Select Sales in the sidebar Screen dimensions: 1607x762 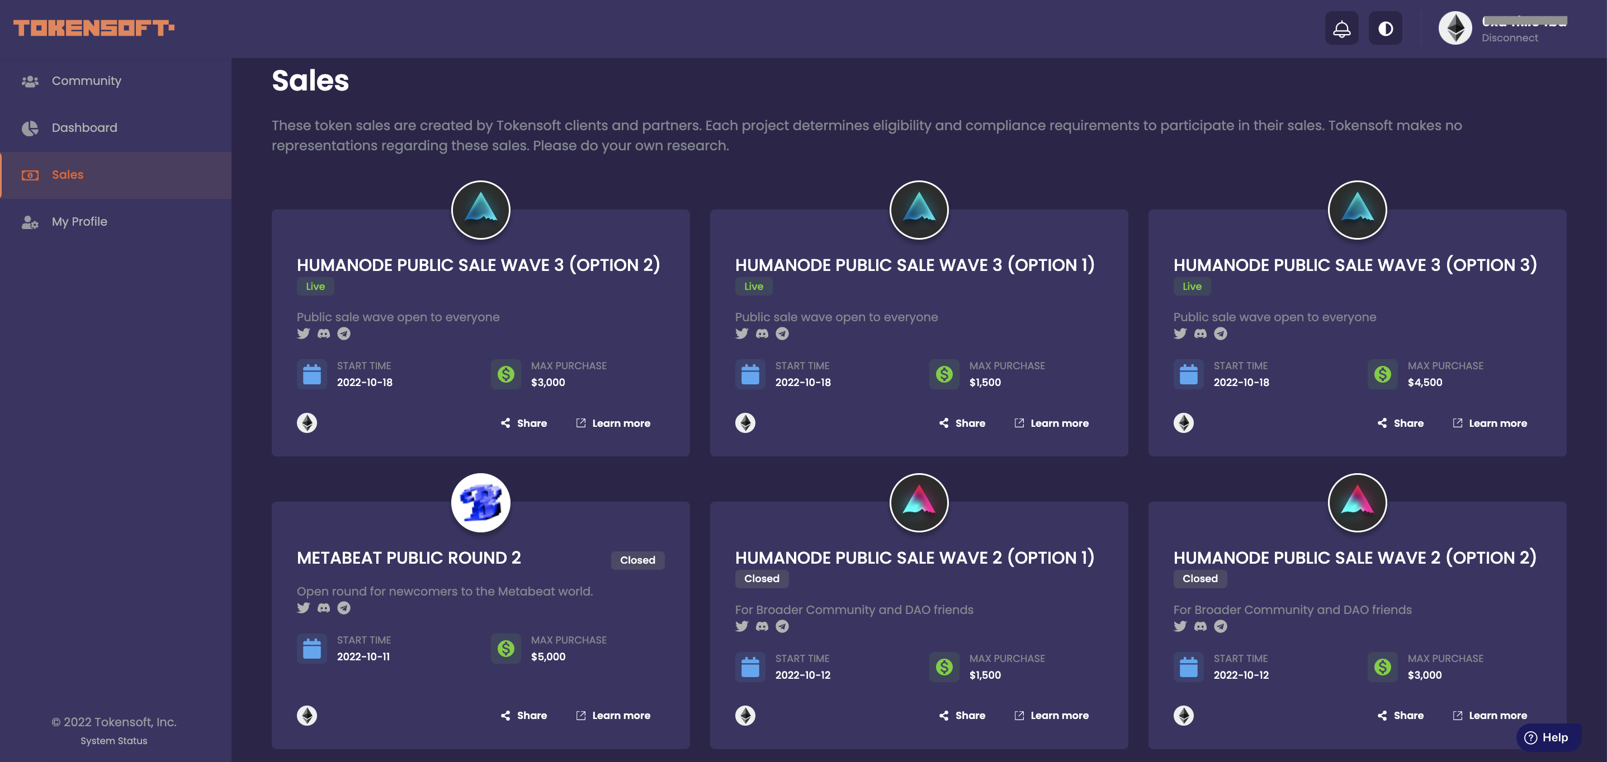(x=116, y=175)
